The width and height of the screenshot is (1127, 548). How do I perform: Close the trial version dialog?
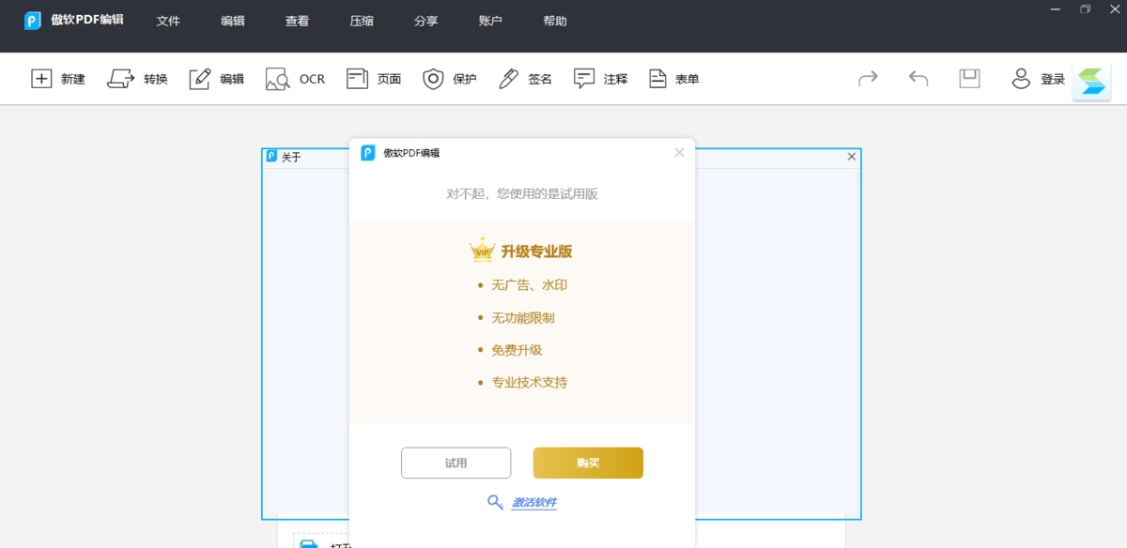click(679, 153)
